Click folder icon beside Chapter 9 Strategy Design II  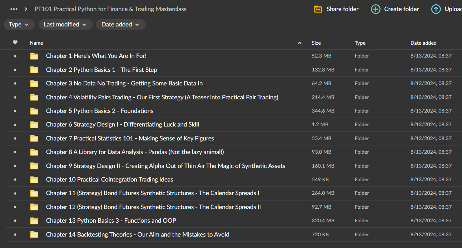click(x=34, y=165)
